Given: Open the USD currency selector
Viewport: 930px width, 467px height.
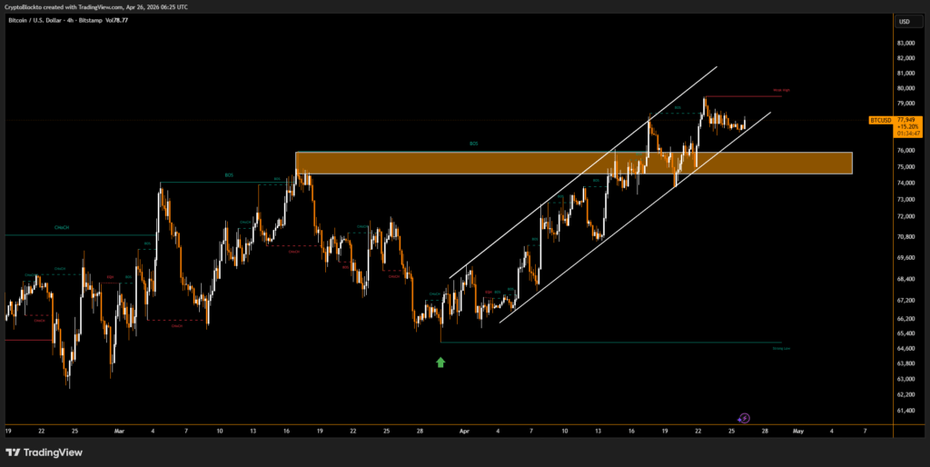Looking at the screenshot, I should [904, 21].
